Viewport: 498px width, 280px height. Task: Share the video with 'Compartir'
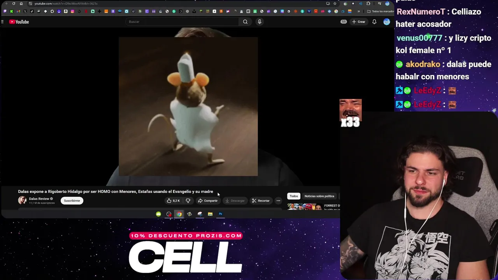pyautogui.click(x=208, y=201)
